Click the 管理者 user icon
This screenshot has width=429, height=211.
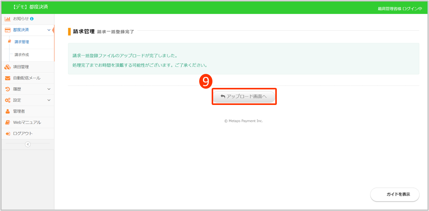click(x=8, y=111)
